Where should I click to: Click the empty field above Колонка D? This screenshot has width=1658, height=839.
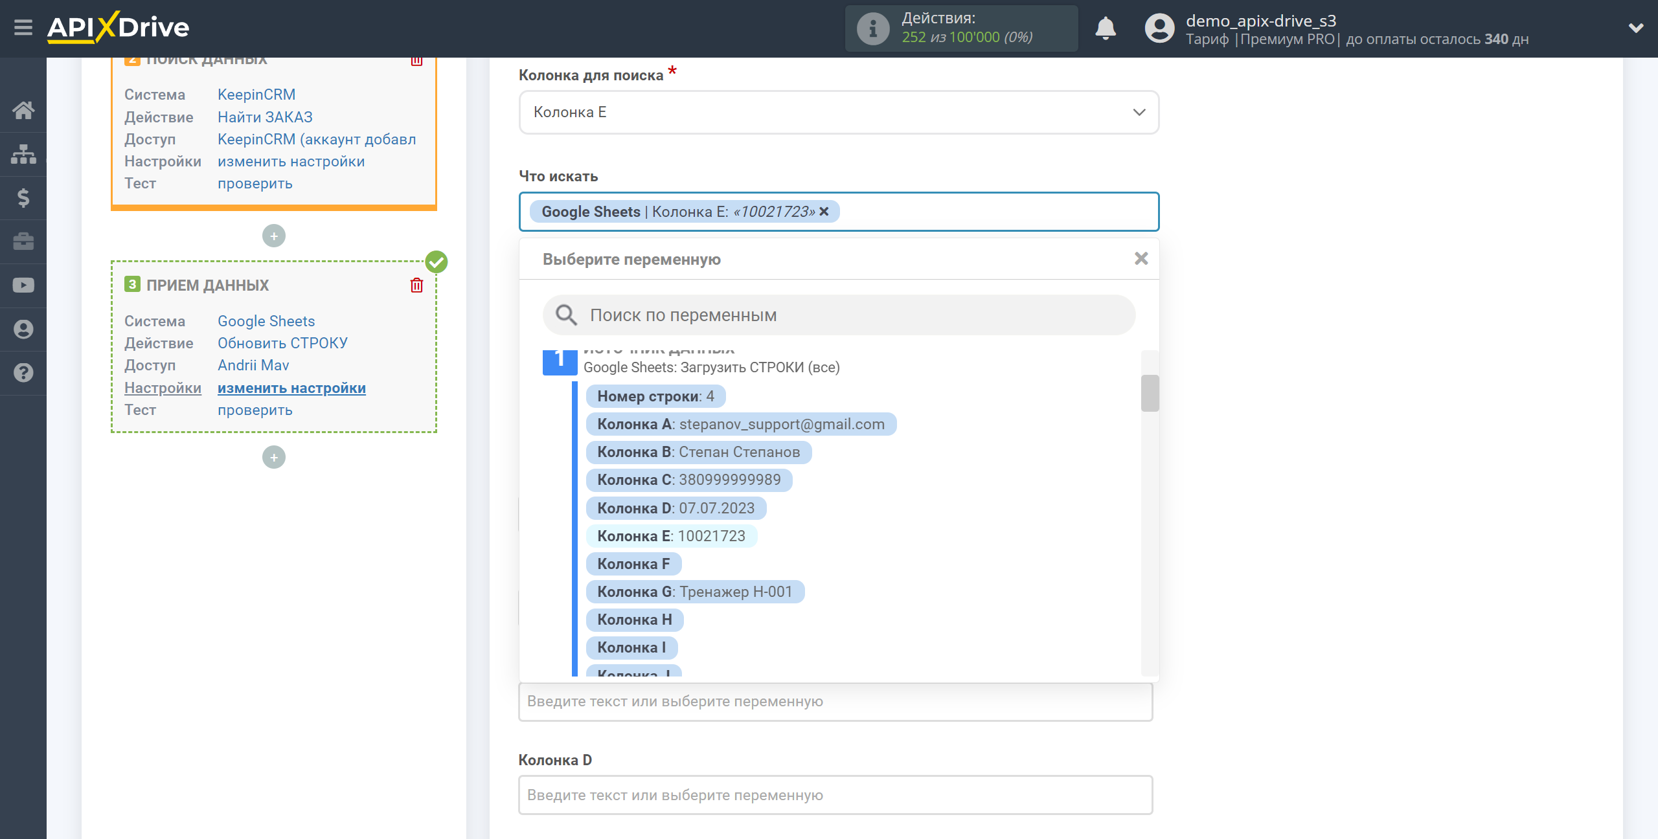pos(835,702)
